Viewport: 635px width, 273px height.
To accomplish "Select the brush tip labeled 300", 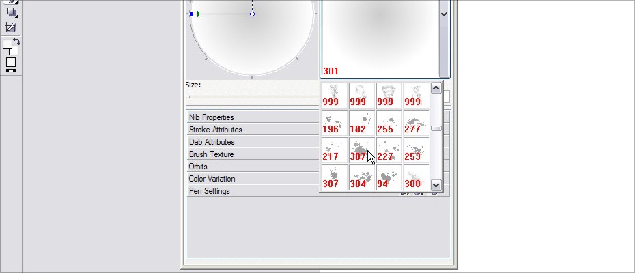I will (x=416, y=177).
